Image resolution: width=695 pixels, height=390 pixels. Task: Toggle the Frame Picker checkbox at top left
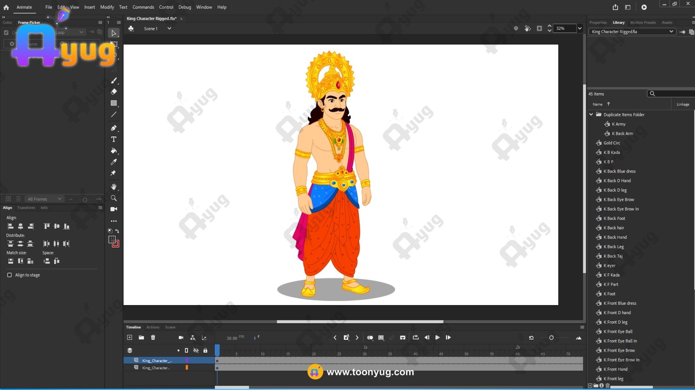[6, 32]
